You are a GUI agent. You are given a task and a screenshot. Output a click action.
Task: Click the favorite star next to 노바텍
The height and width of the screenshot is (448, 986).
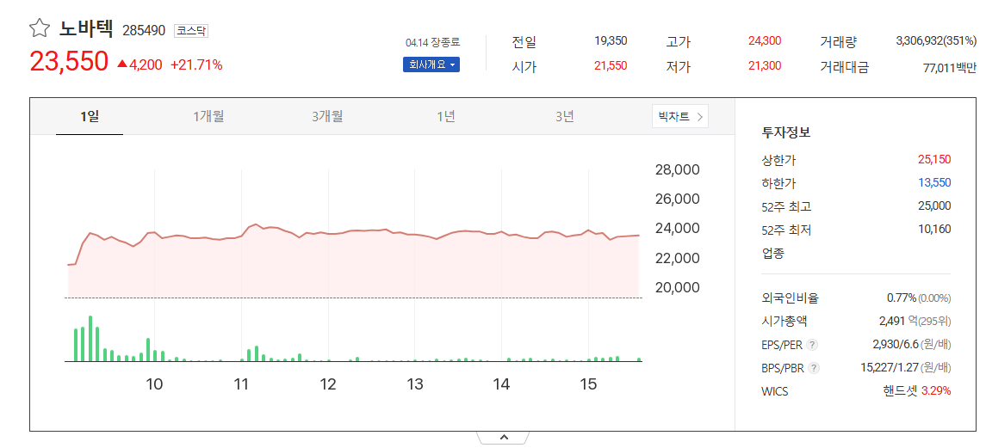[39, 28]
